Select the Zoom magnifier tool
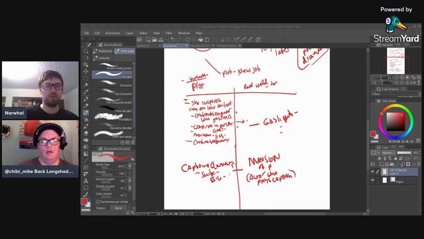This screenshot has width=424, height=239. coord(86,51)
